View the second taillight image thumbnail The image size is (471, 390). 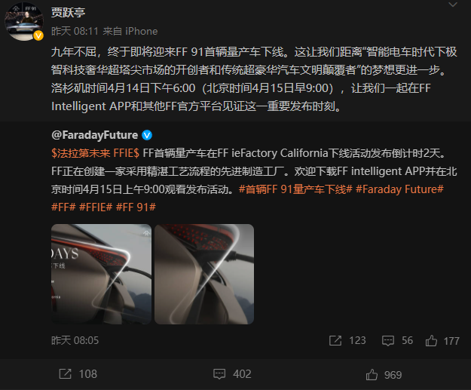[204, 274]
